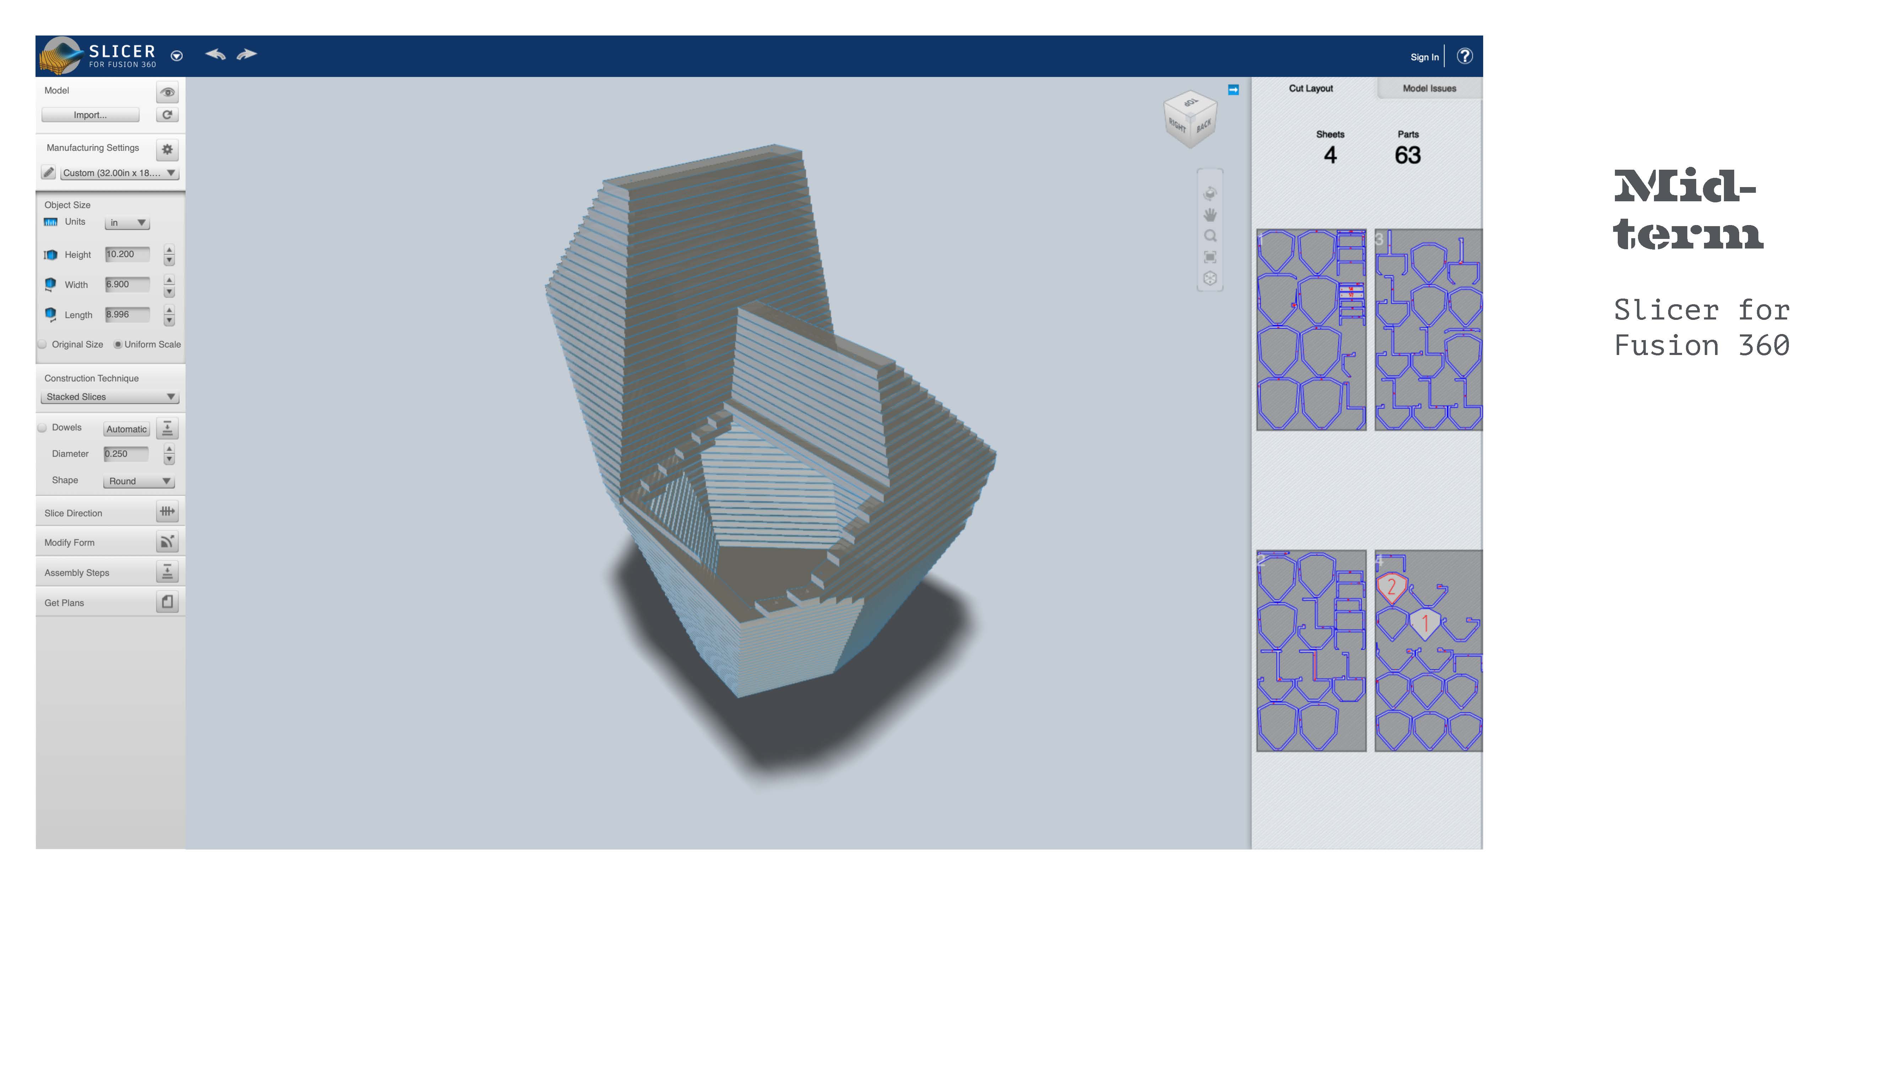Click the Import... button
1894x1065 pixels.
[91, 115]
